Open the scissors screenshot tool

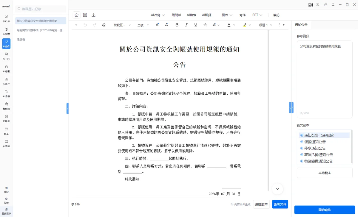tap(318, 4)
